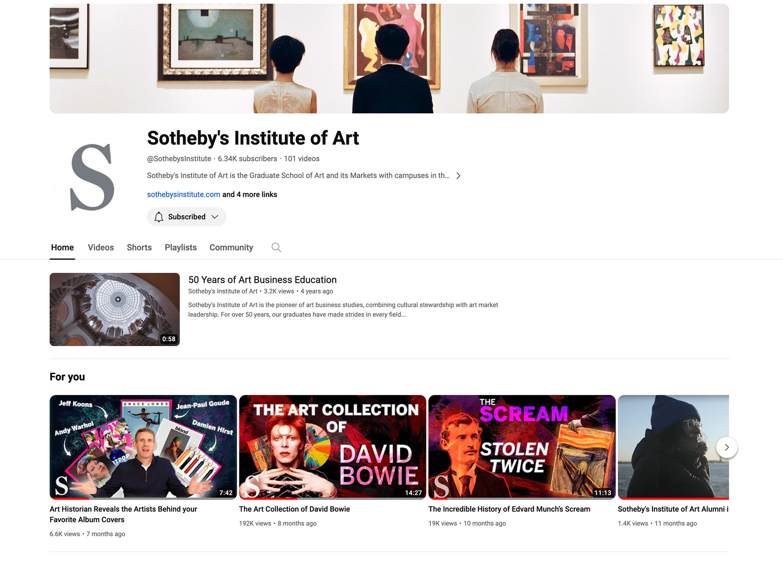
Task: Click title The Incredible History of Edvard Munch's Scream
Action: [x=509, y=509]
